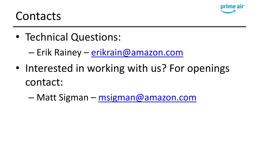This screenshot has height=146, width=259.
Task: Click the horizontal divider below the title
Action: point(129,26)
